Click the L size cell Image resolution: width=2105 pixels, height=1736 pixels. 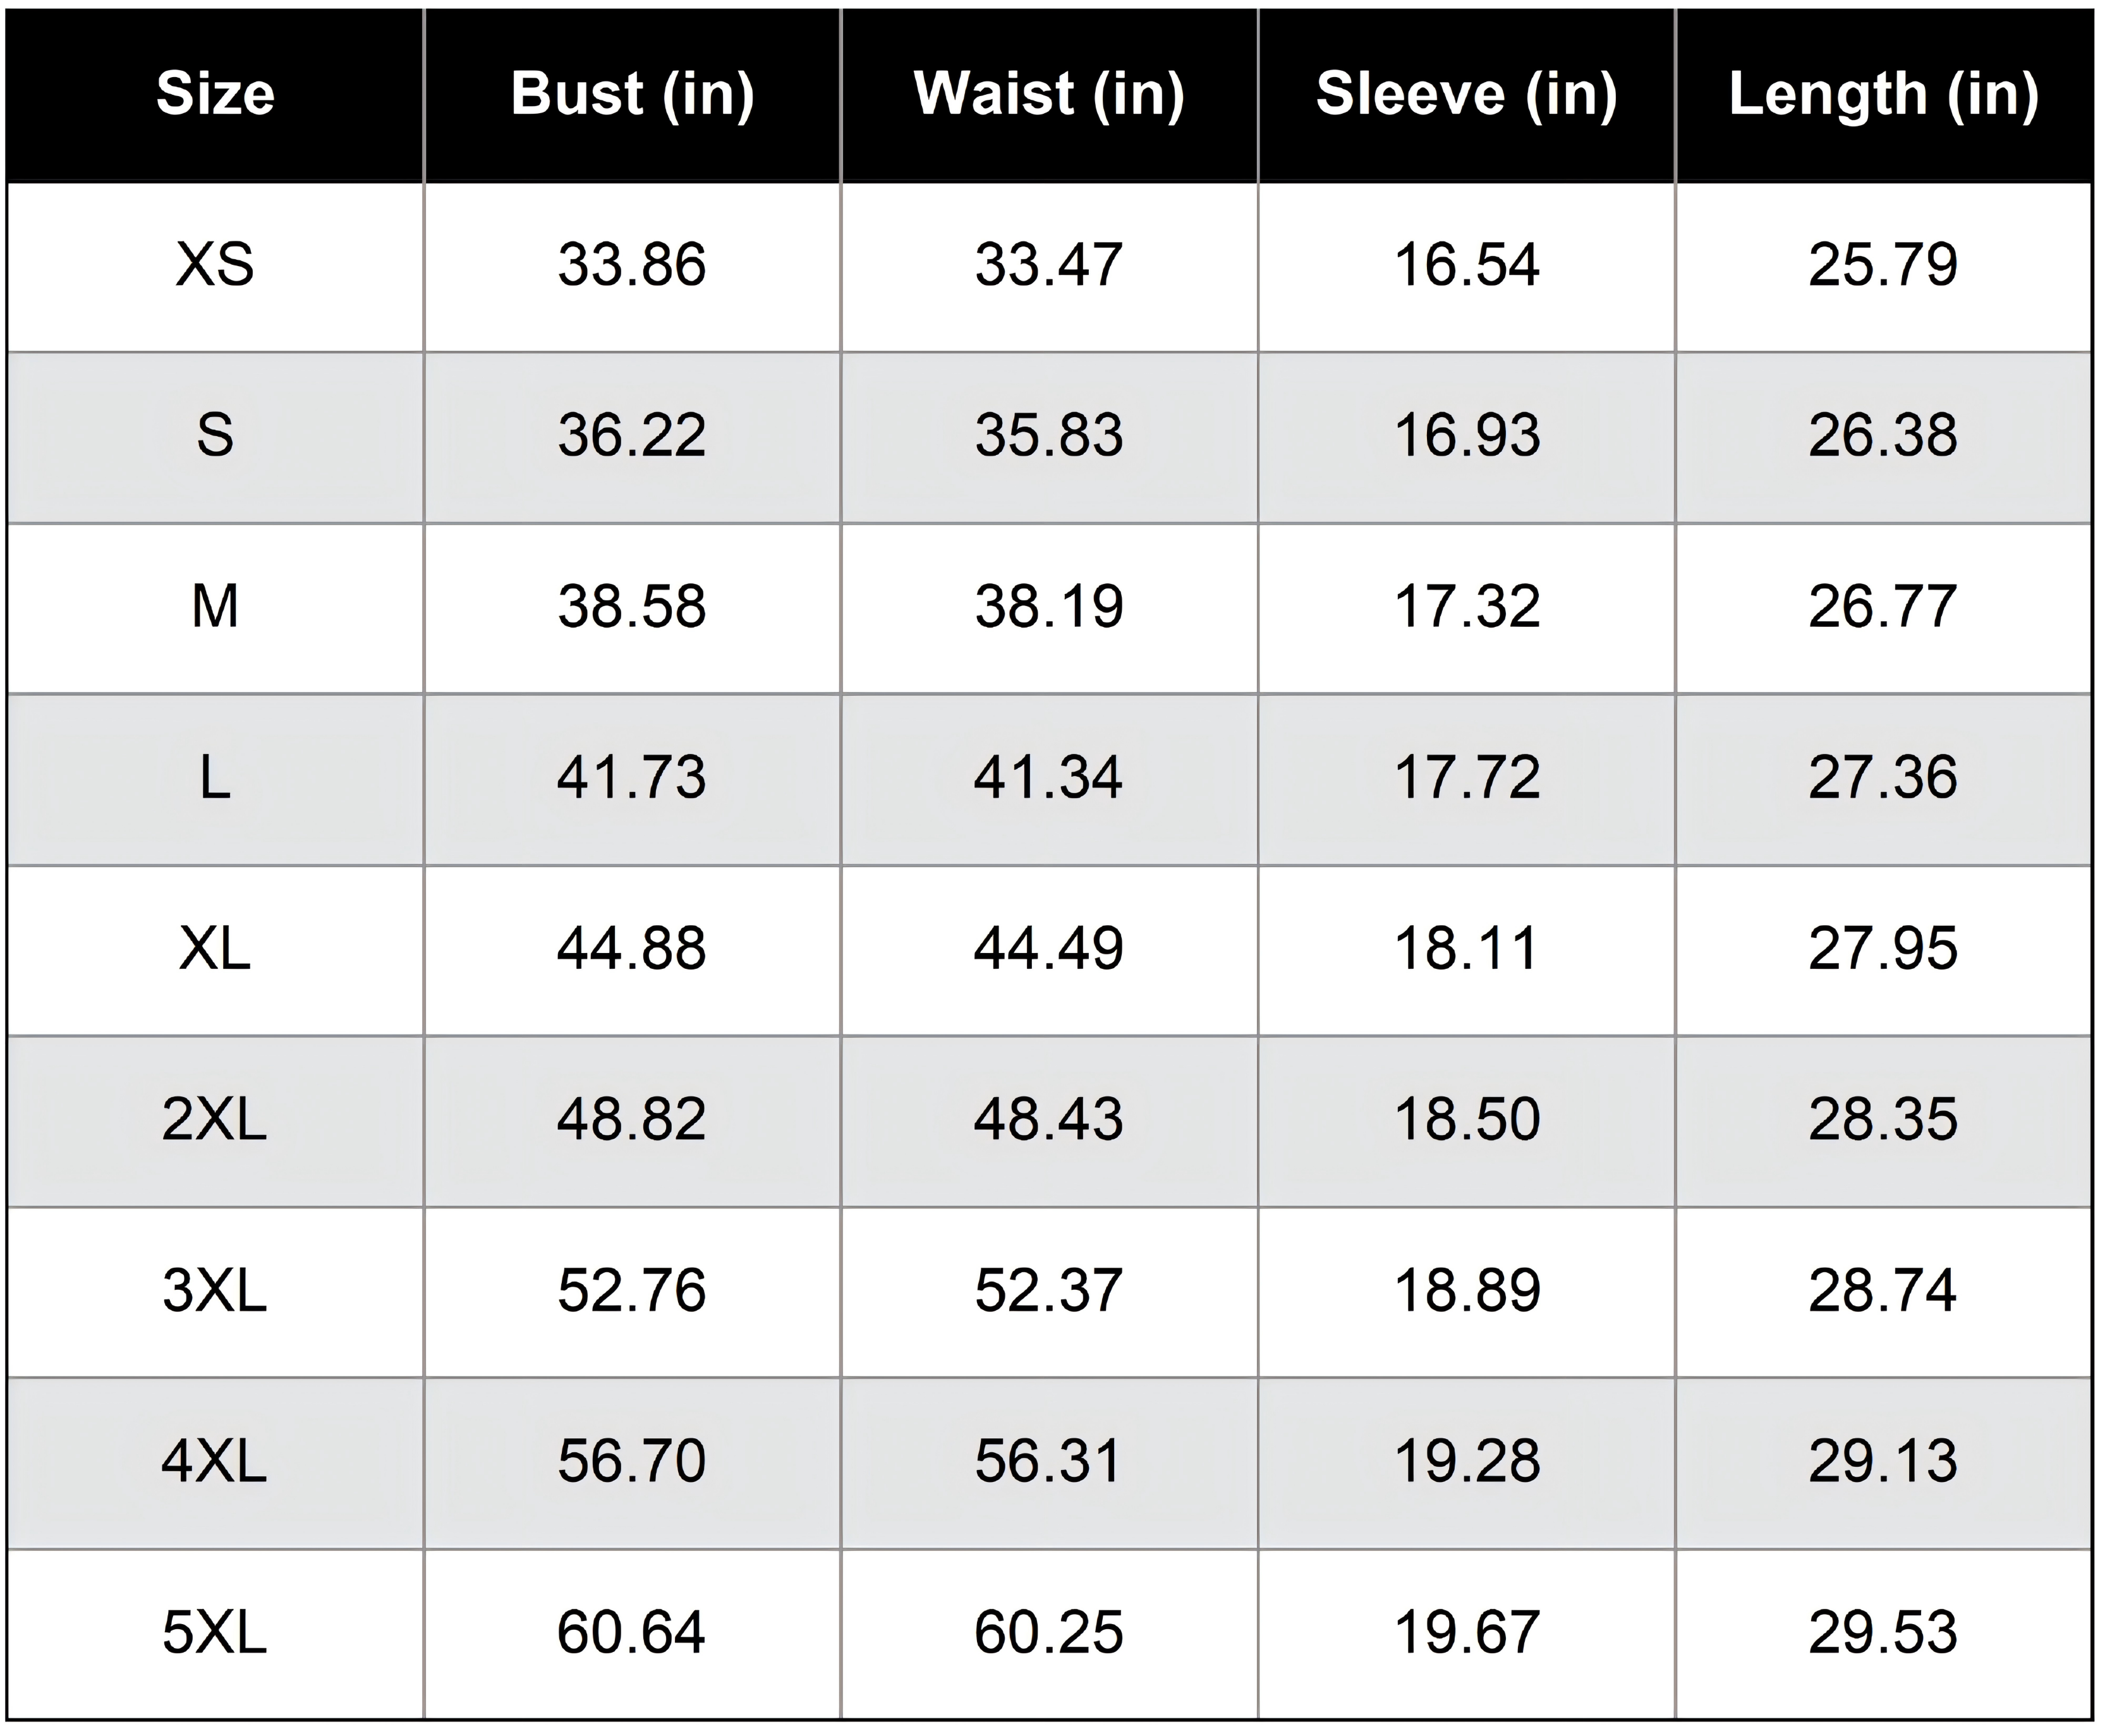(215, 779)
